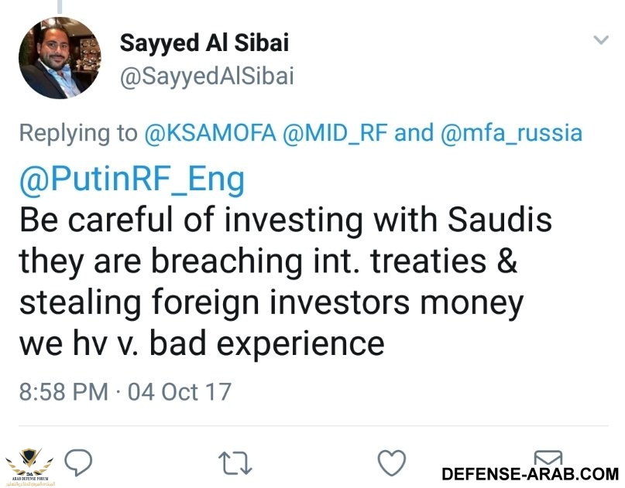
Task: Click the 8:58 PM timestamp
Action: tap(64, 391)
